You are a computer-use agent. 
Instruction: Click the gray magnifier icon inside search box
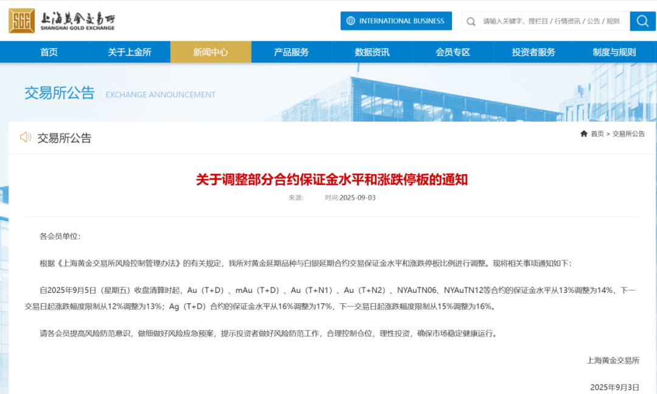470,21
